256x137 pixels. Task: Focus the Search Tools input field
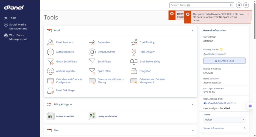click(200, 5)
